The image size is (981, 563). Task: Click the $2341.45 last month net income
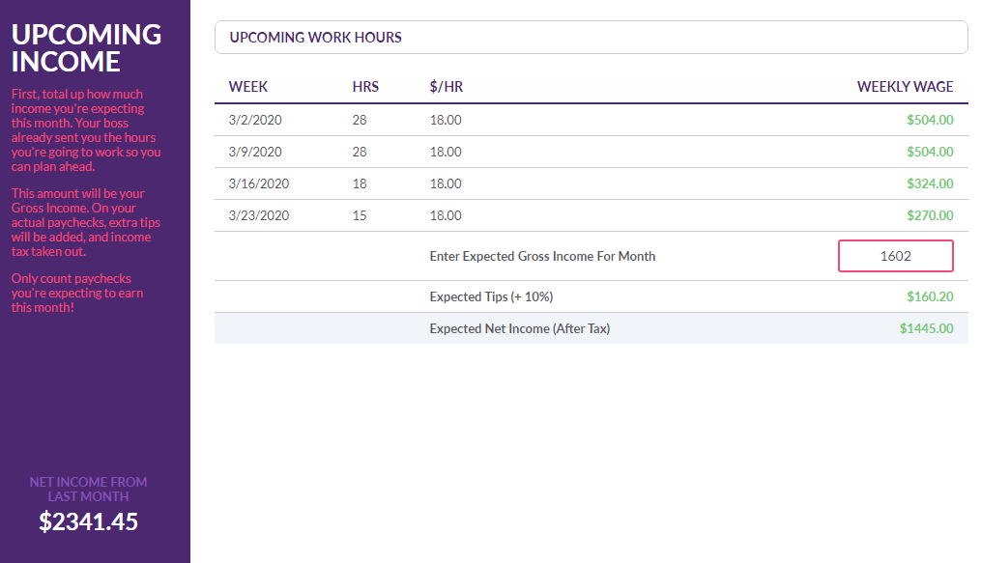(88, 521)
